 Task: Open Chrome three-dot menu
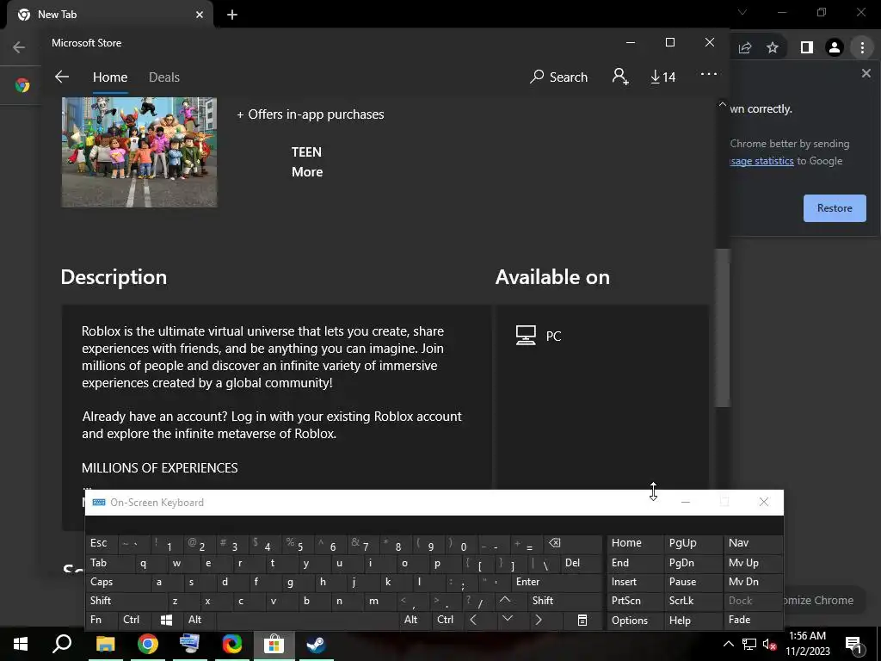(862, 48)
